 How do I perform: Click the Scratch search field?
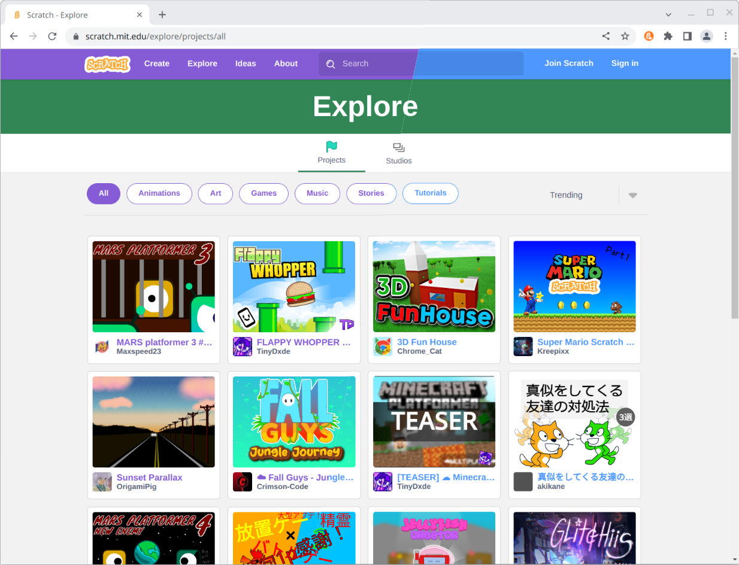tap(421, 63)
